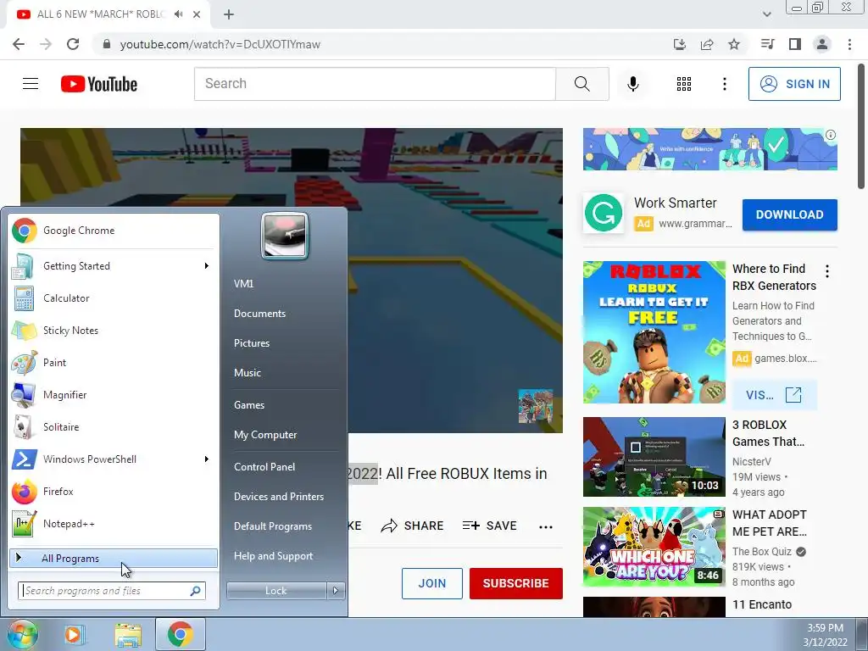Open Default Programs
This screenshot has height=651, width=868.
pyautogui.click(x=273, y=526)
